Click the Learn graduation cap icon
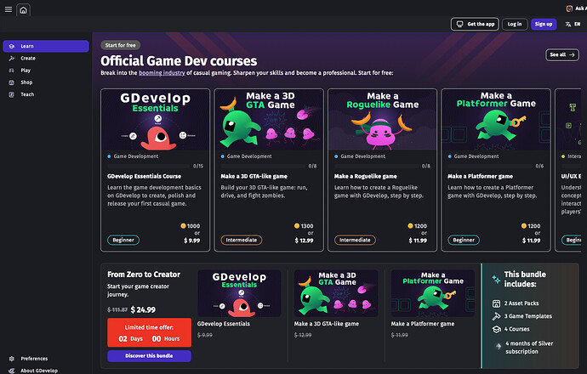The image size is (587, 374). tap(12, 47)
